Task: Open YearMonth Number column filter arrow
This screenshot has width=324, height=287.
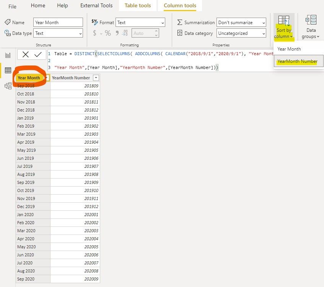Action: 96,78
